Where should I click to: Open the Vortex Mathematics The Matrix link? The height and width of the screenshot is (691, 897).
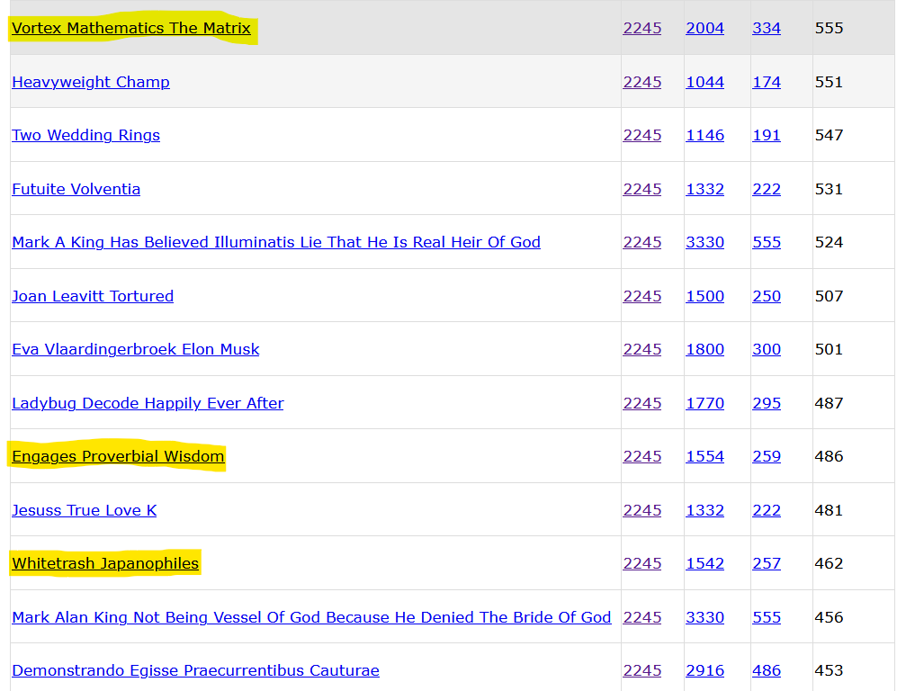131,28
